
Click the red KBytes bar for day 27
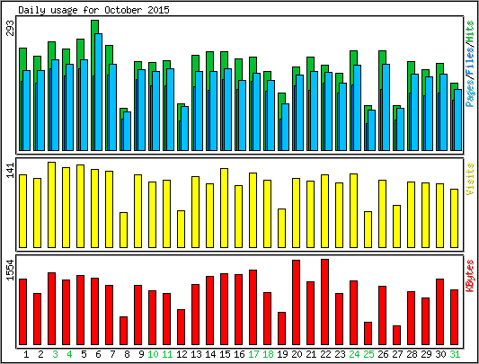click(397, 335)
